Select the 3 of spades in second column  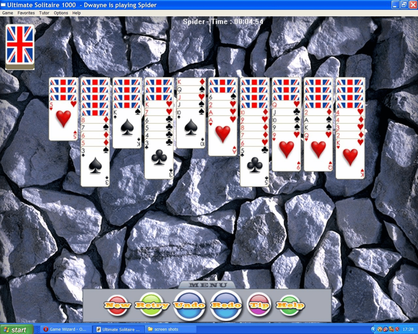click(x=95, y=166)
